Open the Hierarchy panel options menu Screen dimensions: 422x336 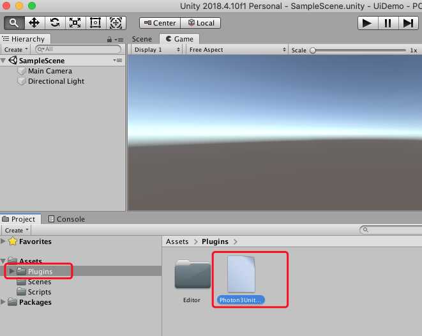[119, 40]
